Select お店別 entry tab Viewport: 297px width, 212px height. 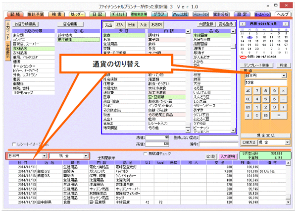coord(156,25)
